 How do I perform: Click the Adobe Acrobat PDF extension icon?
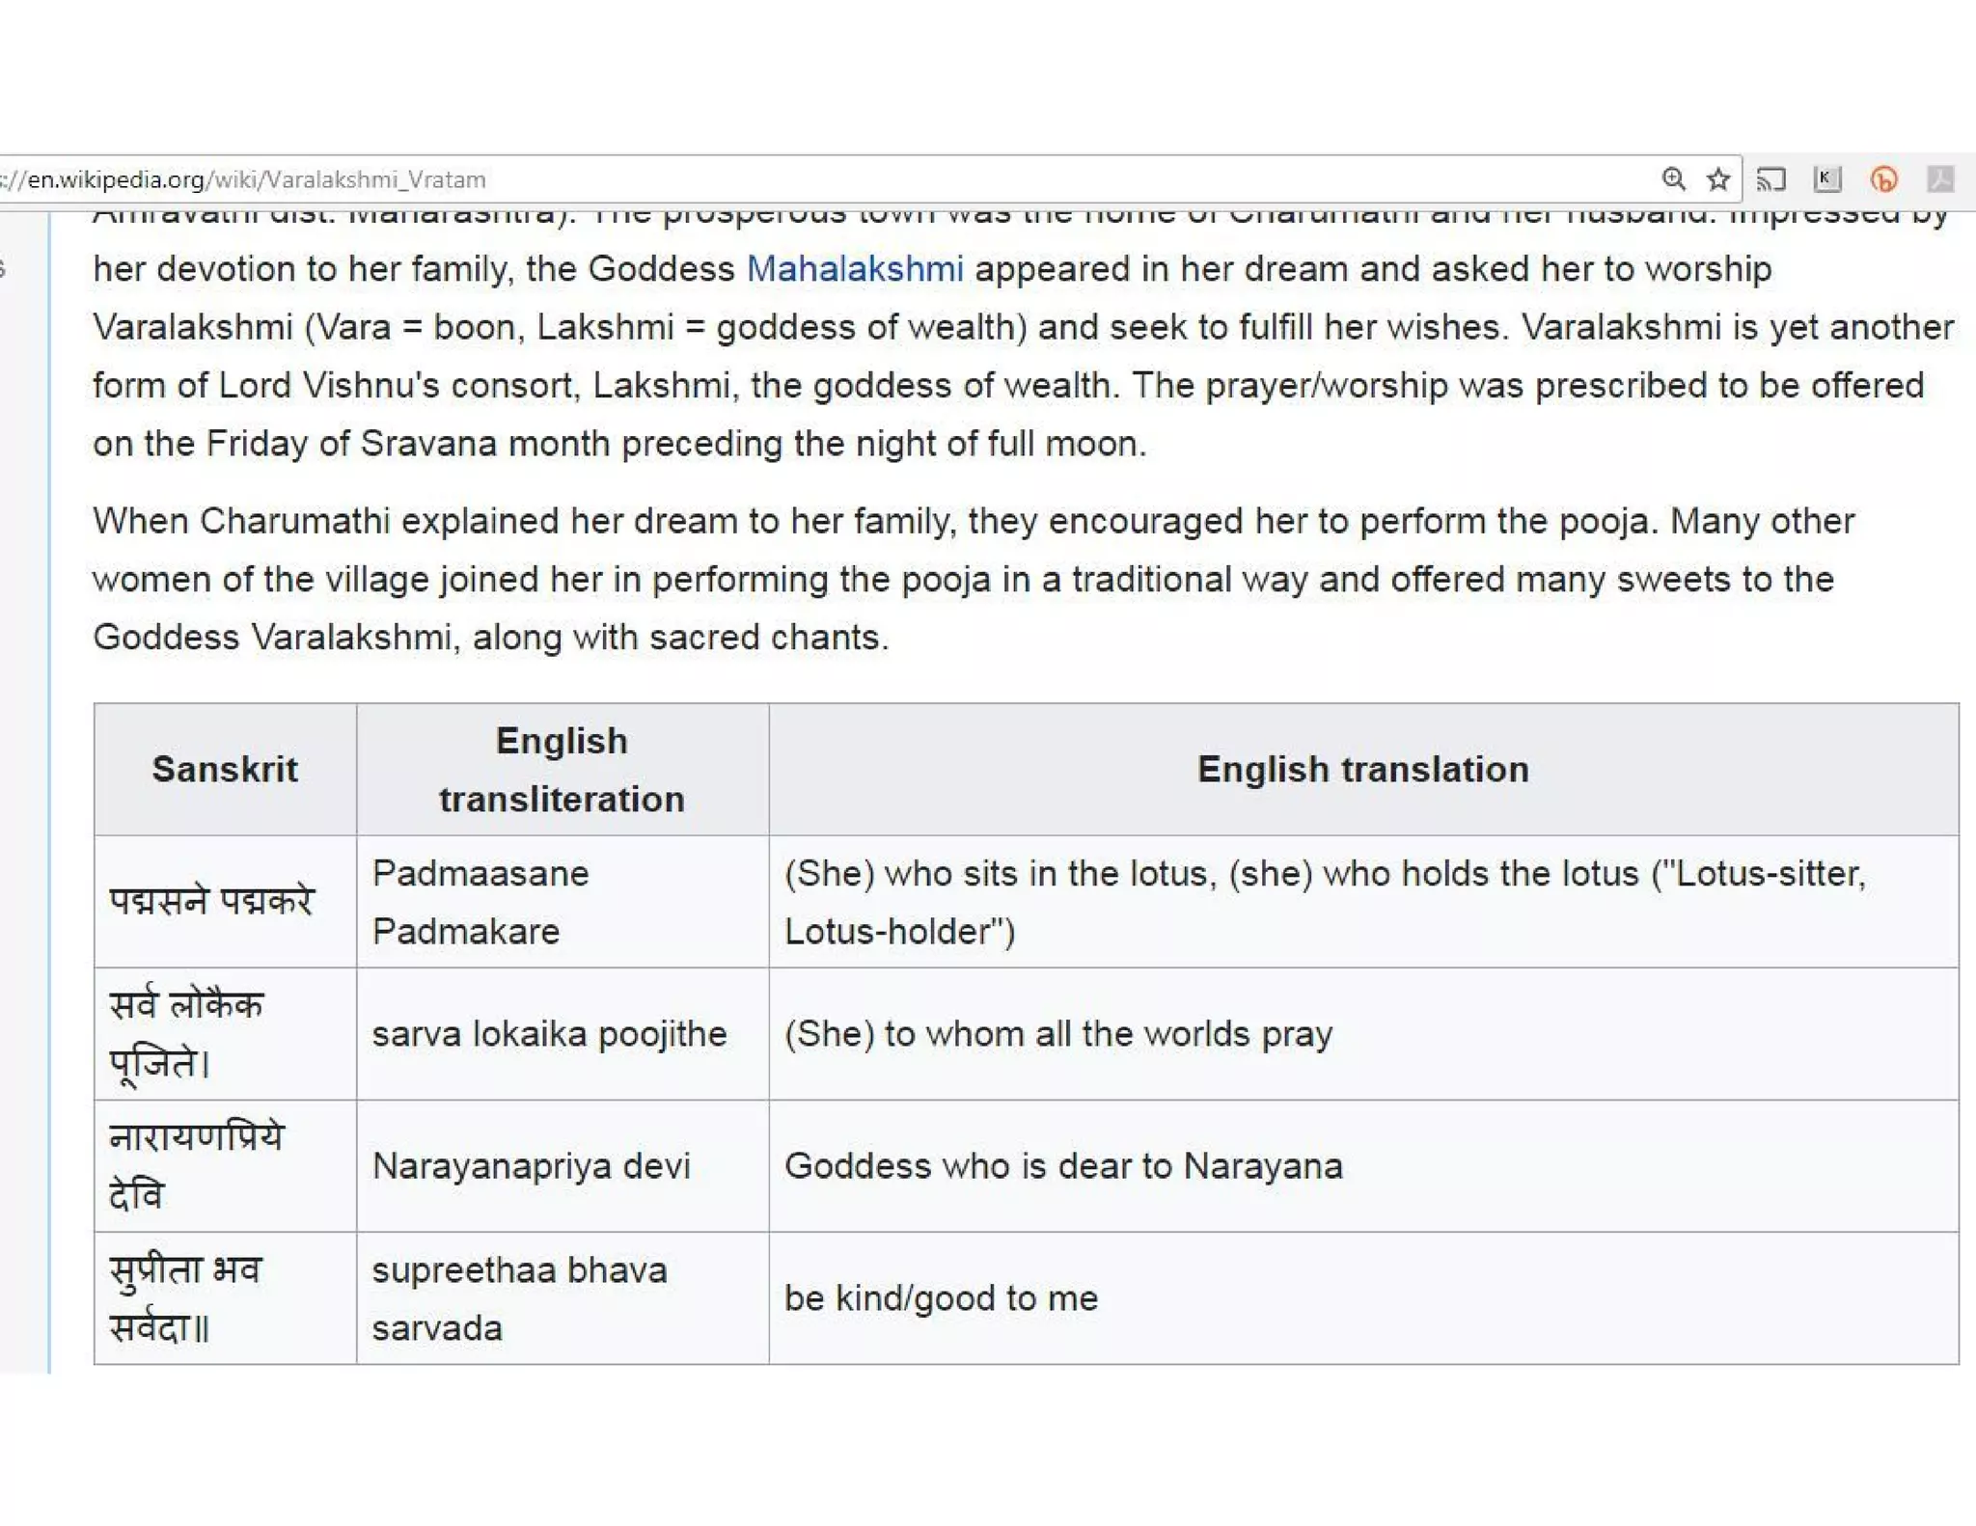(1940, 179)
